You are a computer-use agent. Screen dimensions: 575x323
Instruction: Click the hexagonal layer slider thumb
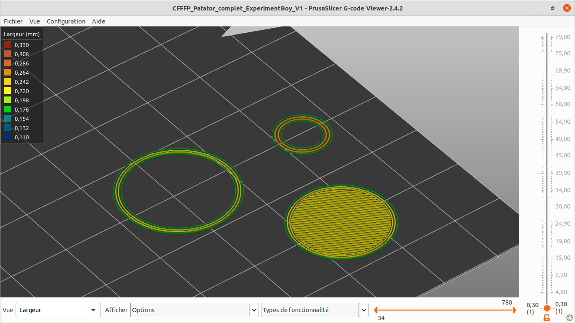pyautogui.click(x=547, y=308)
